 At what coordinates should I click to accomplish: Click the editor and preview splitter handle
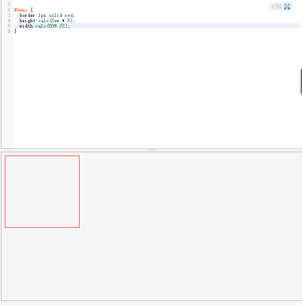click(x=151, y=150)
